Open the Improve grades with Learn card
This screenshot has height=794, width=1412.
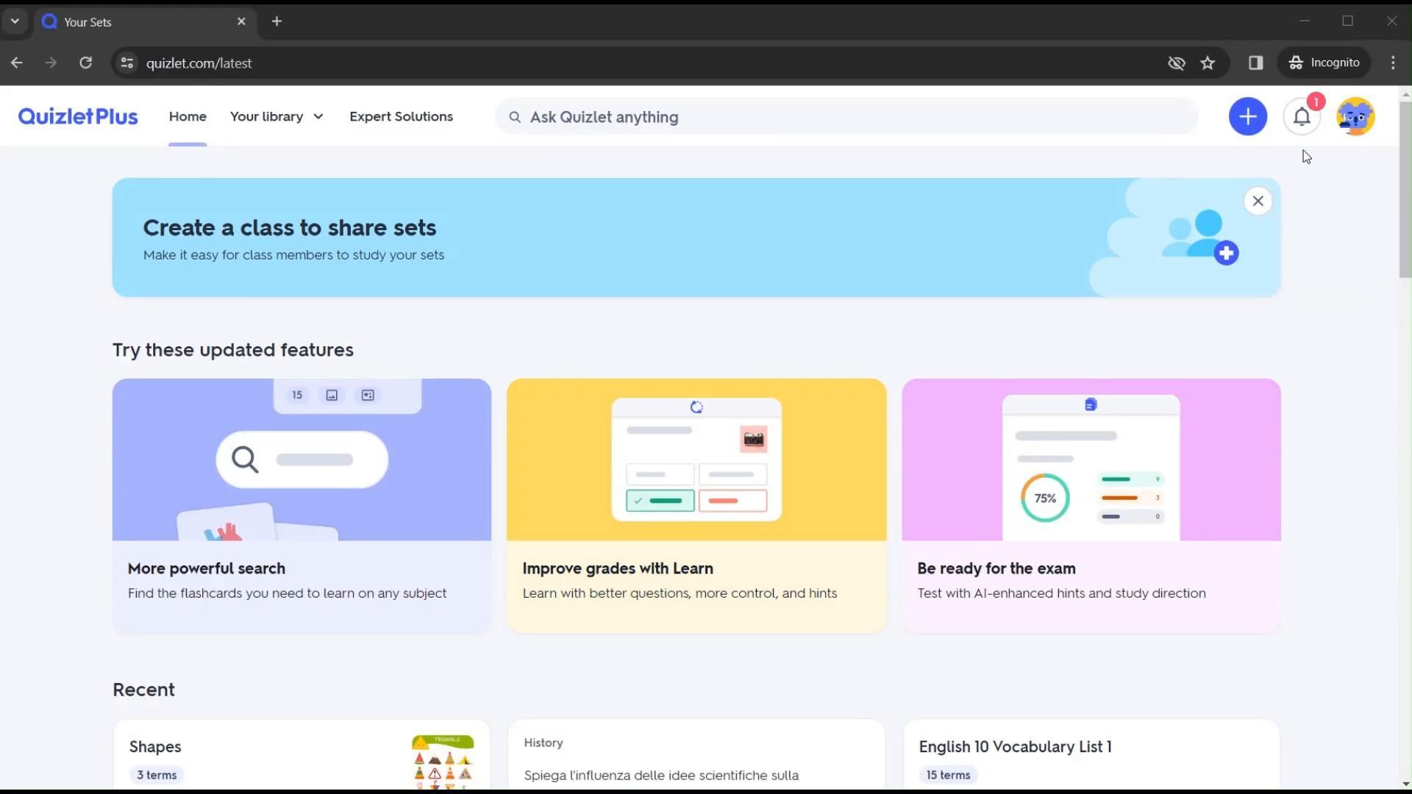point(696,506)
